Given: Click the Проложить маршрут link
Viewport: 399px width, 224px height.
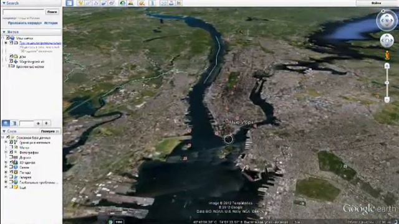Looking at the screenshot, I should pyautogui.click(x=24, y=23).
